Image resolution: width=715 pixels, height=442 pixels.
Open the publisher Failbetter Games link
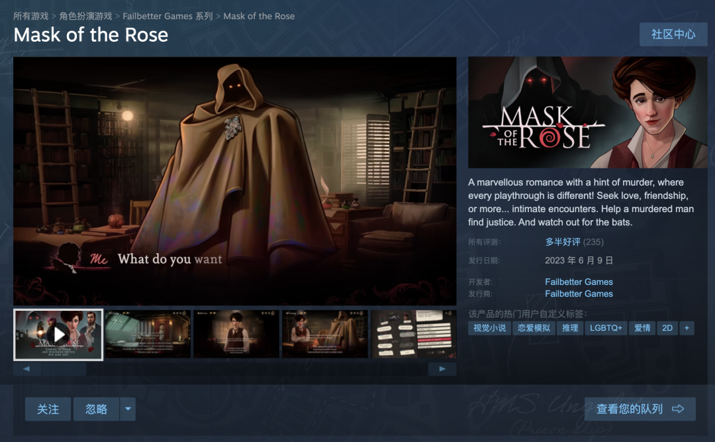[x=579, y=294]
